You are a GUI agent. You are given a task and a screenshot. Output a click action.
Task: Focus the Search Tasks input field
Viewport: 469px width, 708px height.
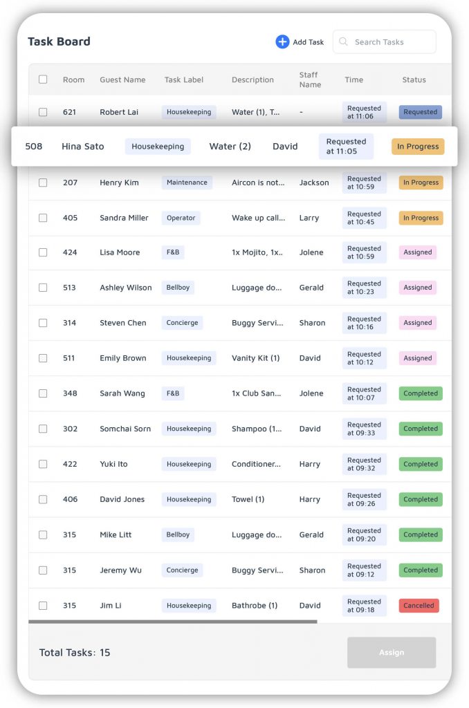point(385,41)
